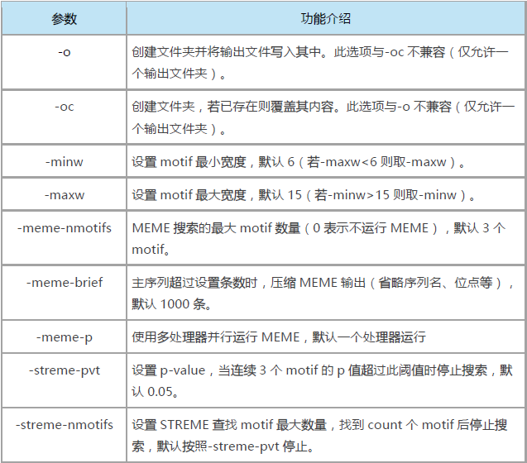Select the -streme-nmotifs parameter cell
This screenshot has height=463, width=527.
pyautogui.click(x=64, y=425)
